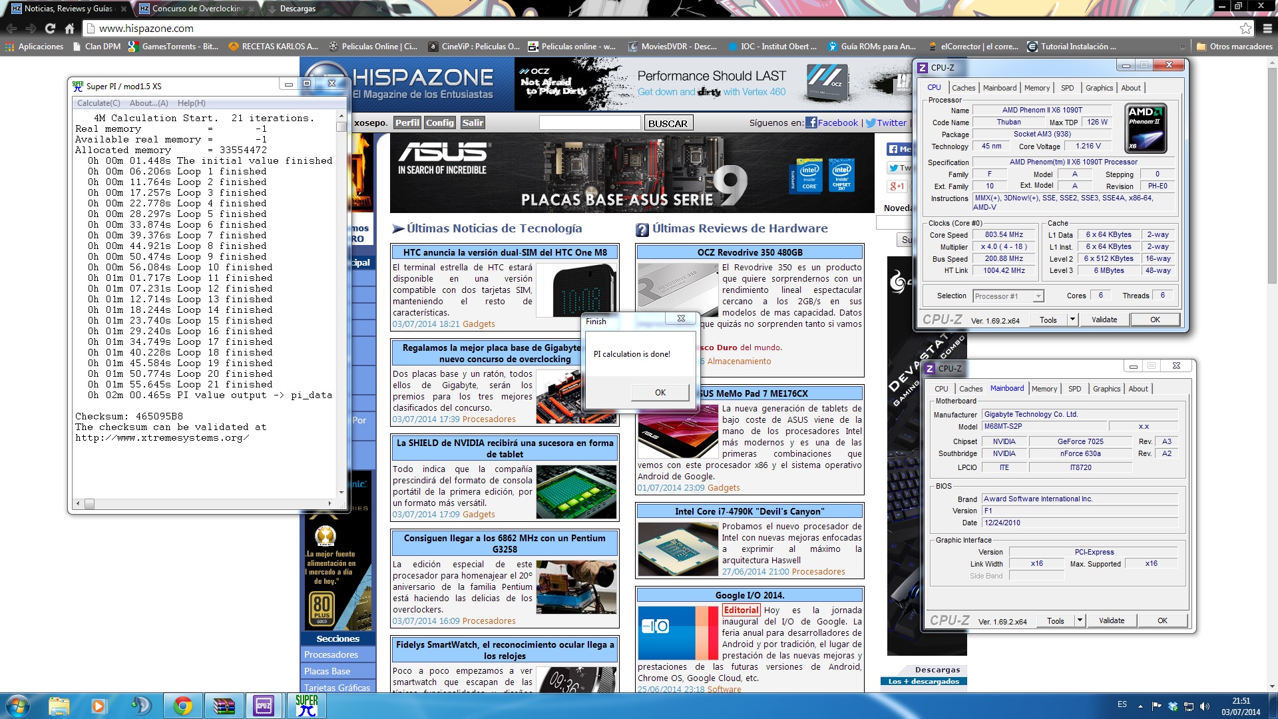This screenshot has width=1278, height=719.
Task: Select the Graphics tab in bottom CPU-Z
Action: coord(1106,389)
